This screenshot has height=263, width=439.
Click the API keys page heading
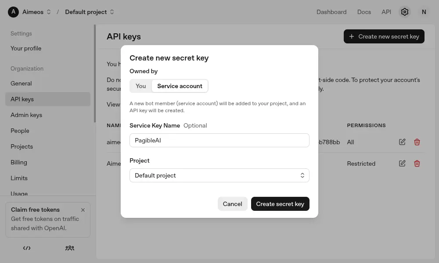[123, 37]
